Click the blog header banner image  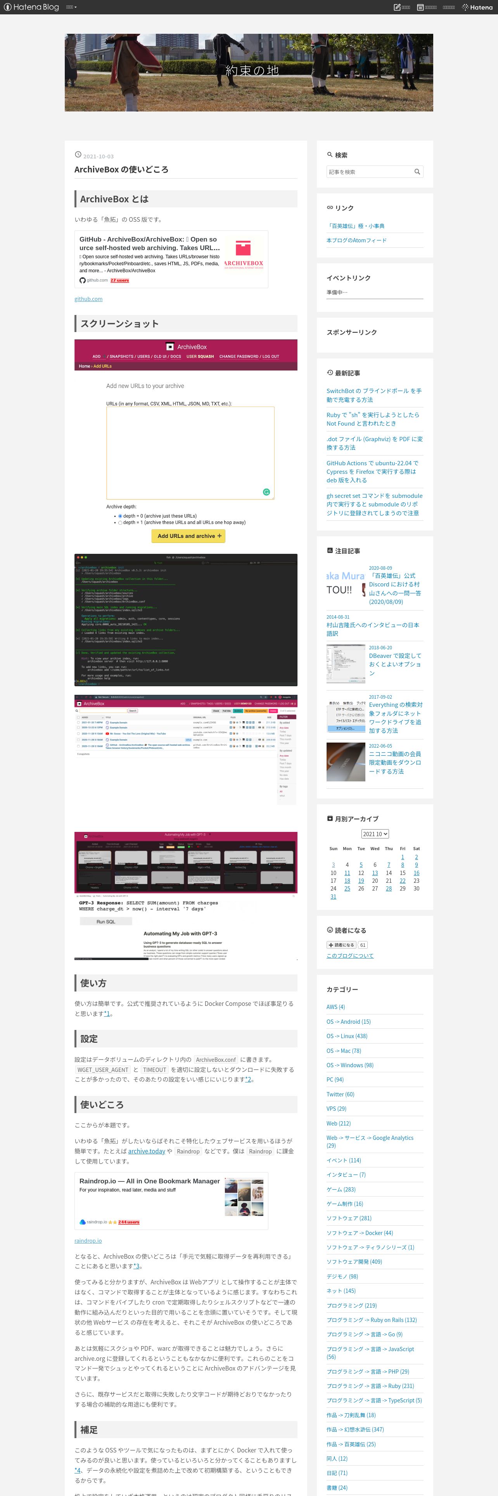coord(249,72)
